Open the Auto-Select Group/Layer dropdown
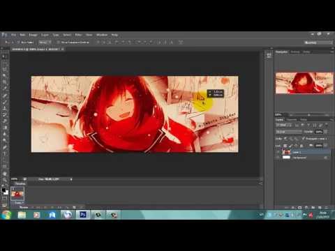Image resolution: width=335 pixels, height=251 pixels. pyautogui.click(x=45, y=43)
